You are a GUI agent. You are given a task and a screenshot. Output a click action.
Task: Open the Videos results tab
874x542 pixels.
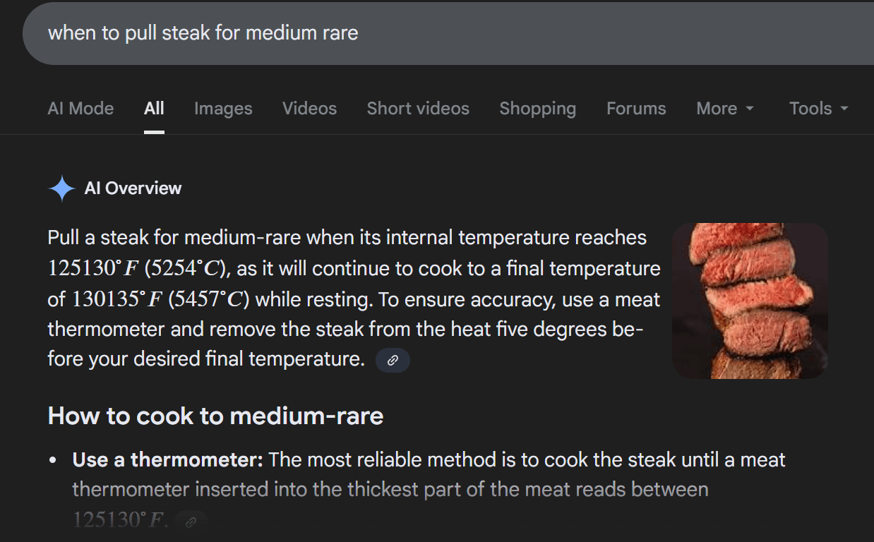click(x=309, y=109)
